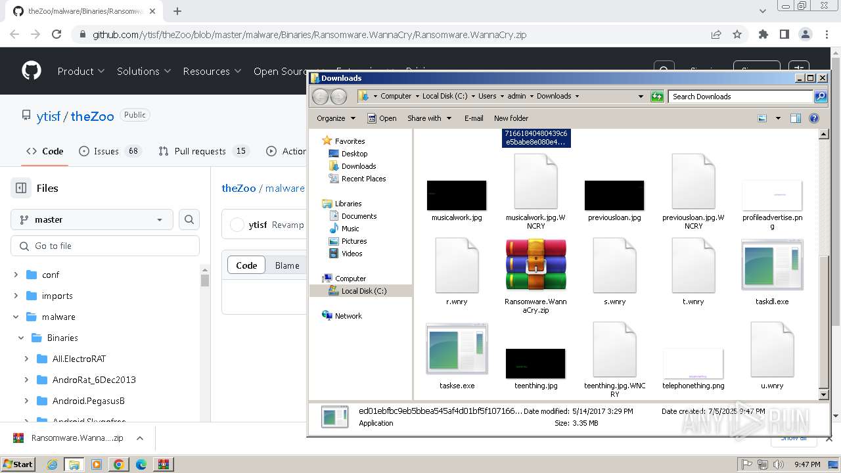The height and width of the screenshot is (473, 841).
Task: Switch to the Issues tab
Action: [109, 151]
